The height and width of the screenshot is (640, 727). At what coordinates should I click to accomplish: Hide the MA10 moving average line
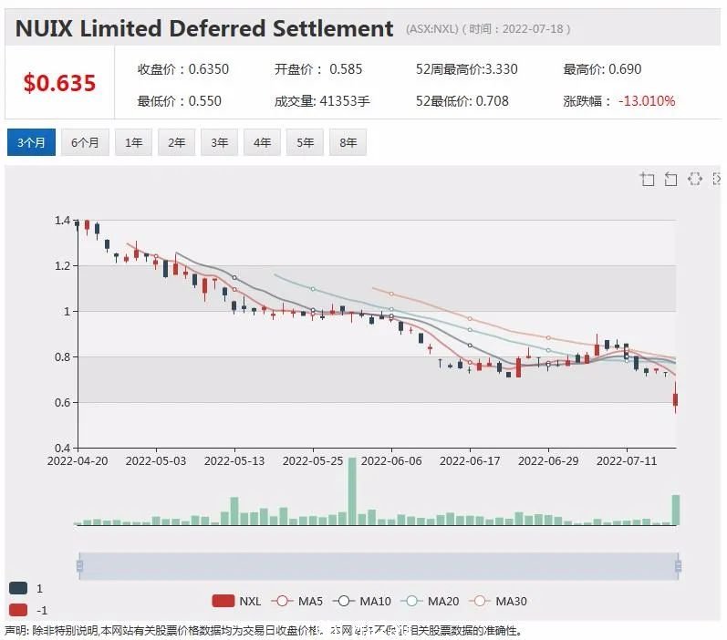coord(362,601)
